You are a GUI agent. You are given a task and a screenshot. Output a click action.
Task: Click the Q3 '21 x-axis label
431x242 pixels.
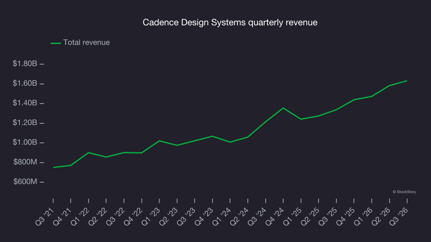[44, 217]
